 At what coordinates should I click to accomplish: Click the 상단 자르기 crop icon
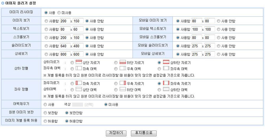(79, 62)
